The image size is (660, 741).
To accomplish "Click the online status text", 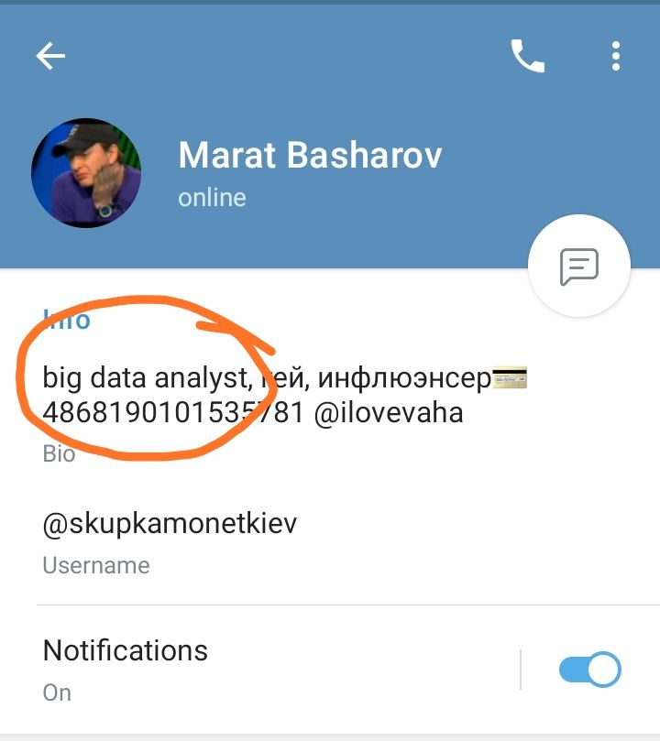I will [x=213, y=197].
